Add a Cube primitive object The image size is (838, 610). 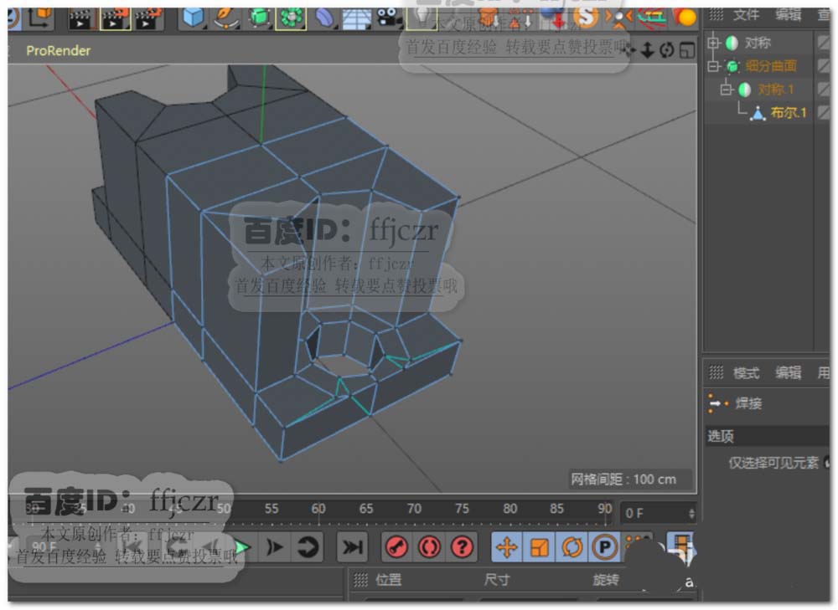pyautogui.click(x=193, y=18)
